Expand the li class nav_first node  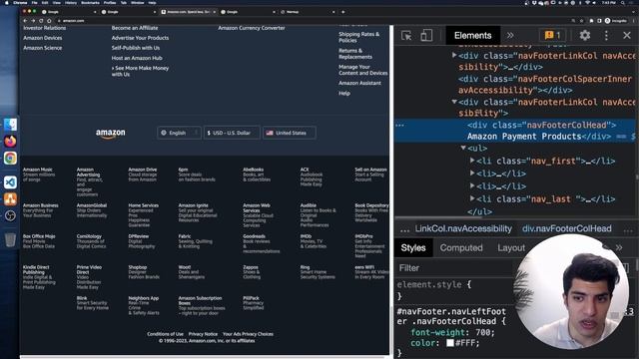click(472, 161)
